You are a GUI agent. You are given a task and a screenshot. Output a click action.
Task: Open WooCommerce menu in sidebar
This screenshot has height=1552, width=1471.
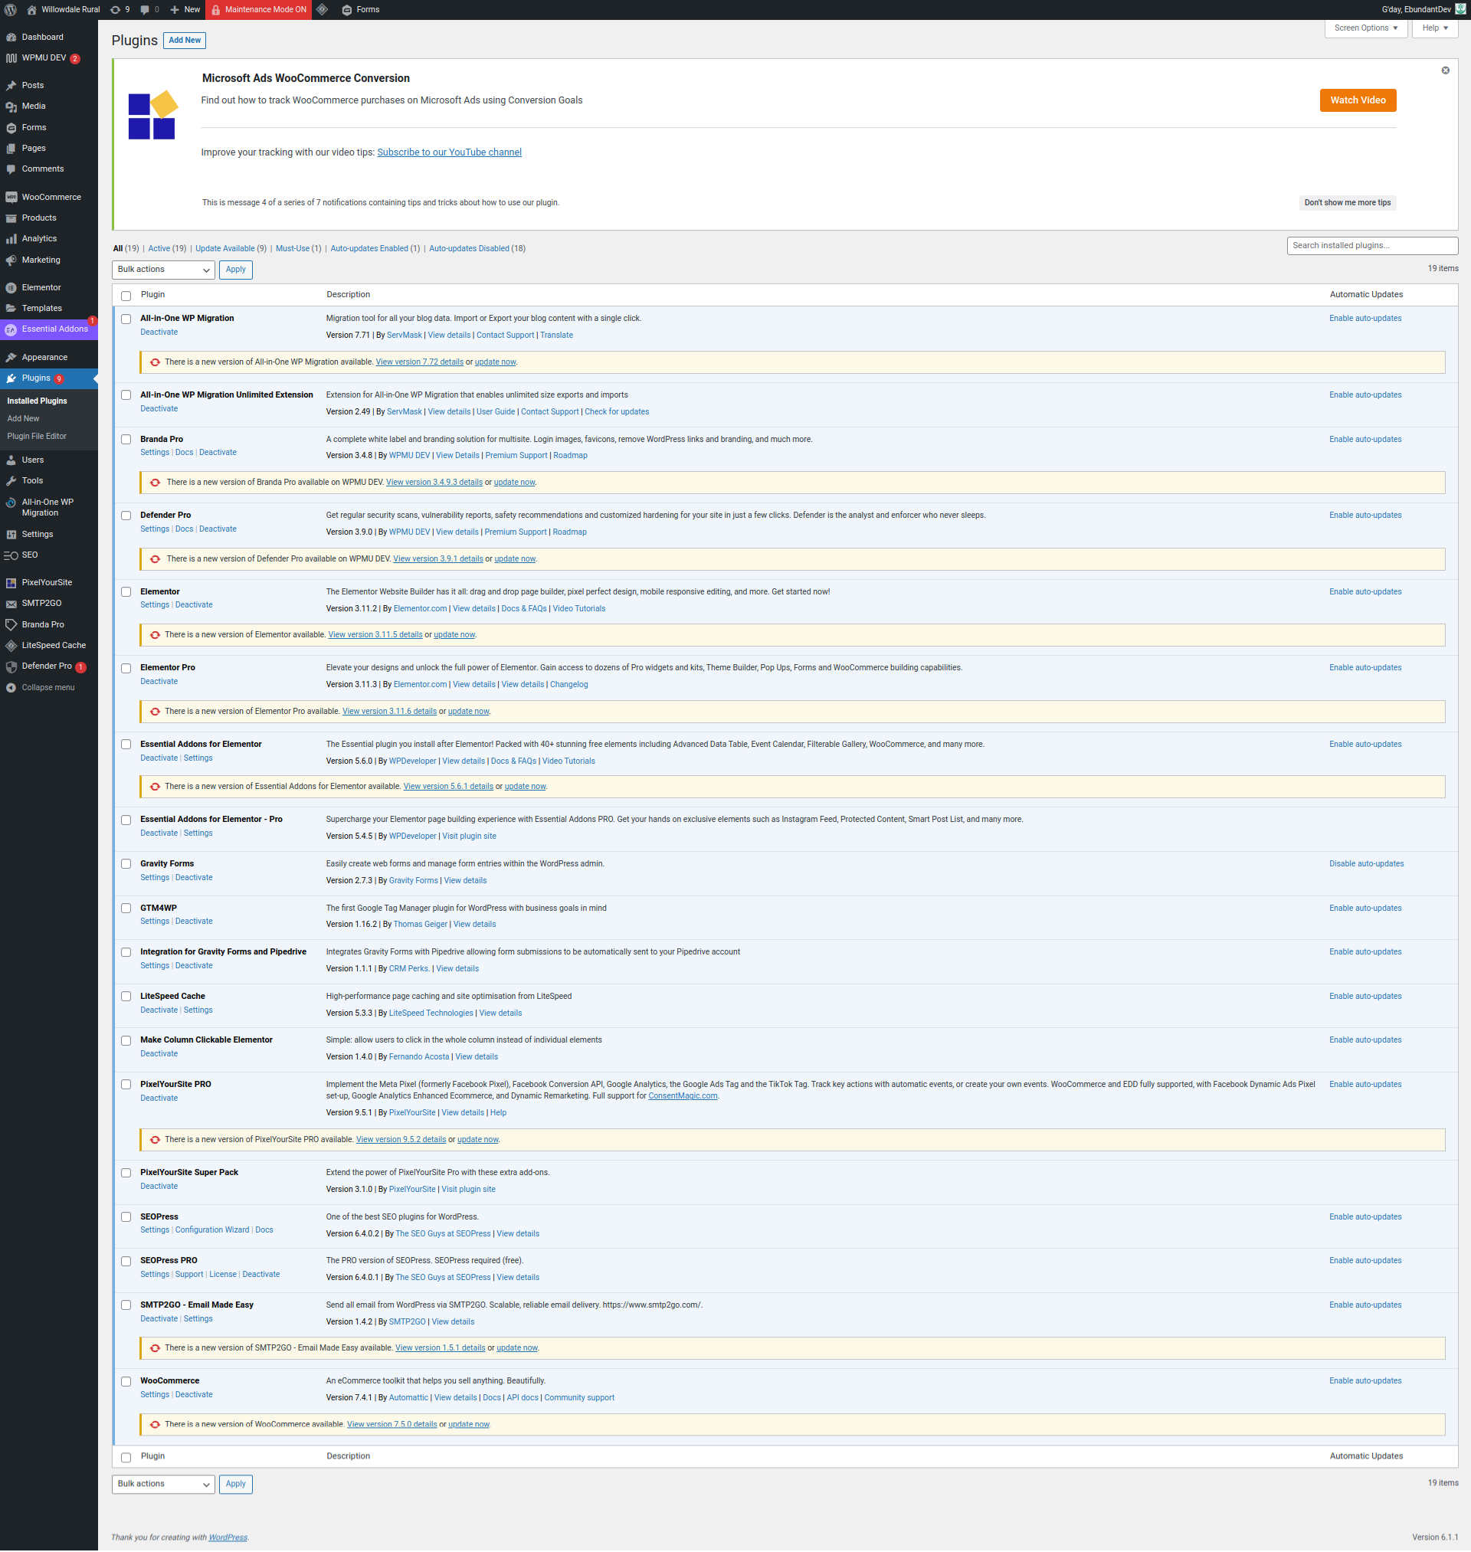point(51,197)
